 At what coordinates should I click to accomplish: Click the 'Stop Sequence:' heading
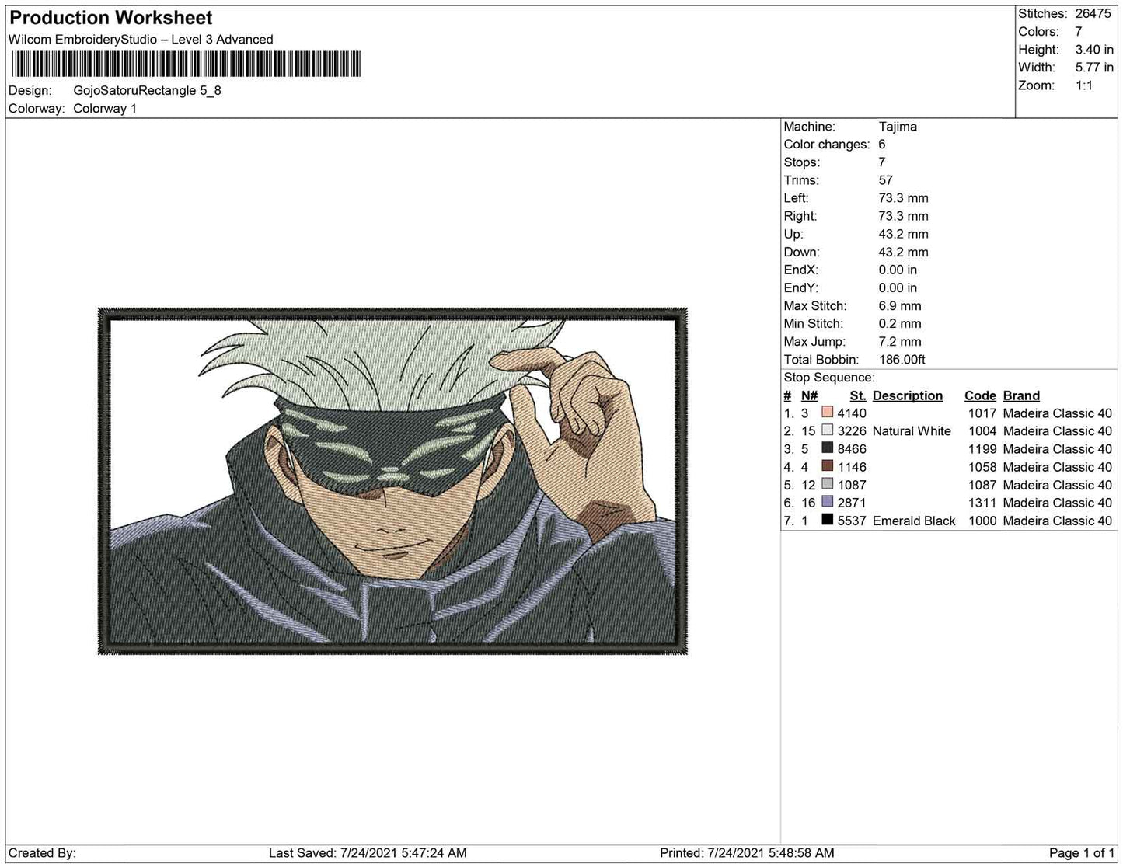coord(829,377)
